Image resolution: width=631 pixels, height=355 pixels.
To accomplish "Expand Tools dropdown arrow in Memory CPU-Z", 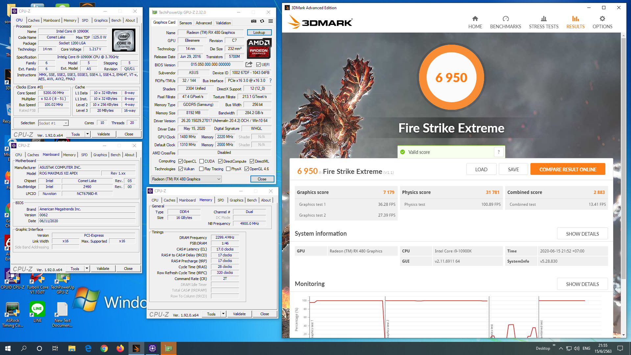I will [223, 314].
